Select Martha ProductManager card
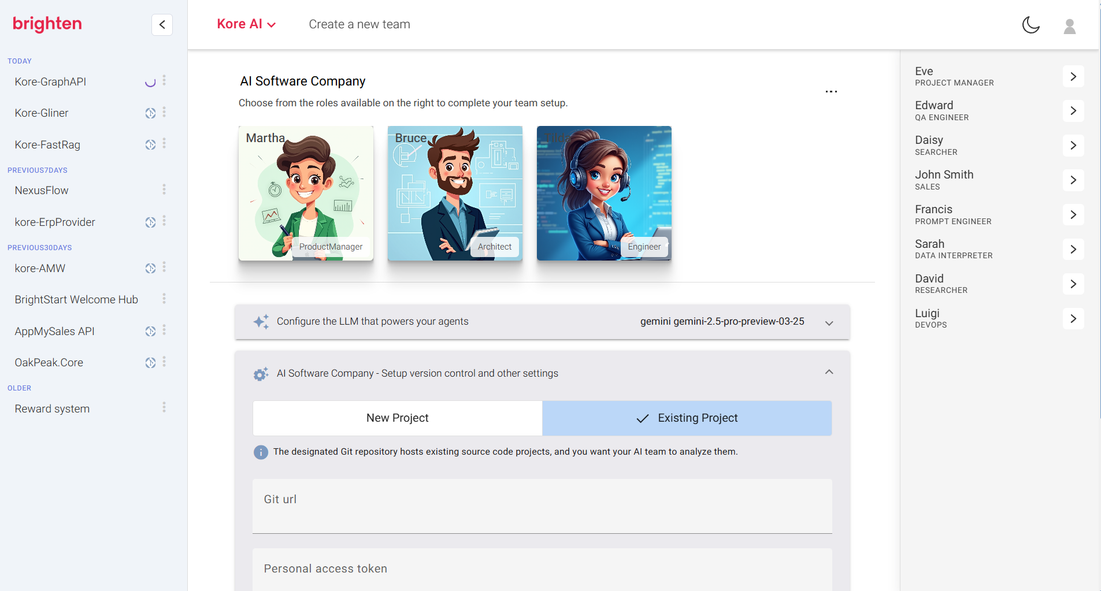Image resolution: width=1101 pixels, height=591 pixels. [x=306, y=193]
